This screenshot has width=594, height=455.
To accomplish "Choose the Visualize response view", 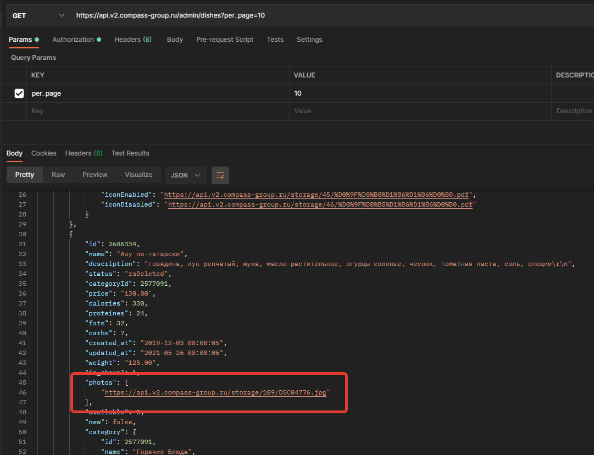I will 138,175.
